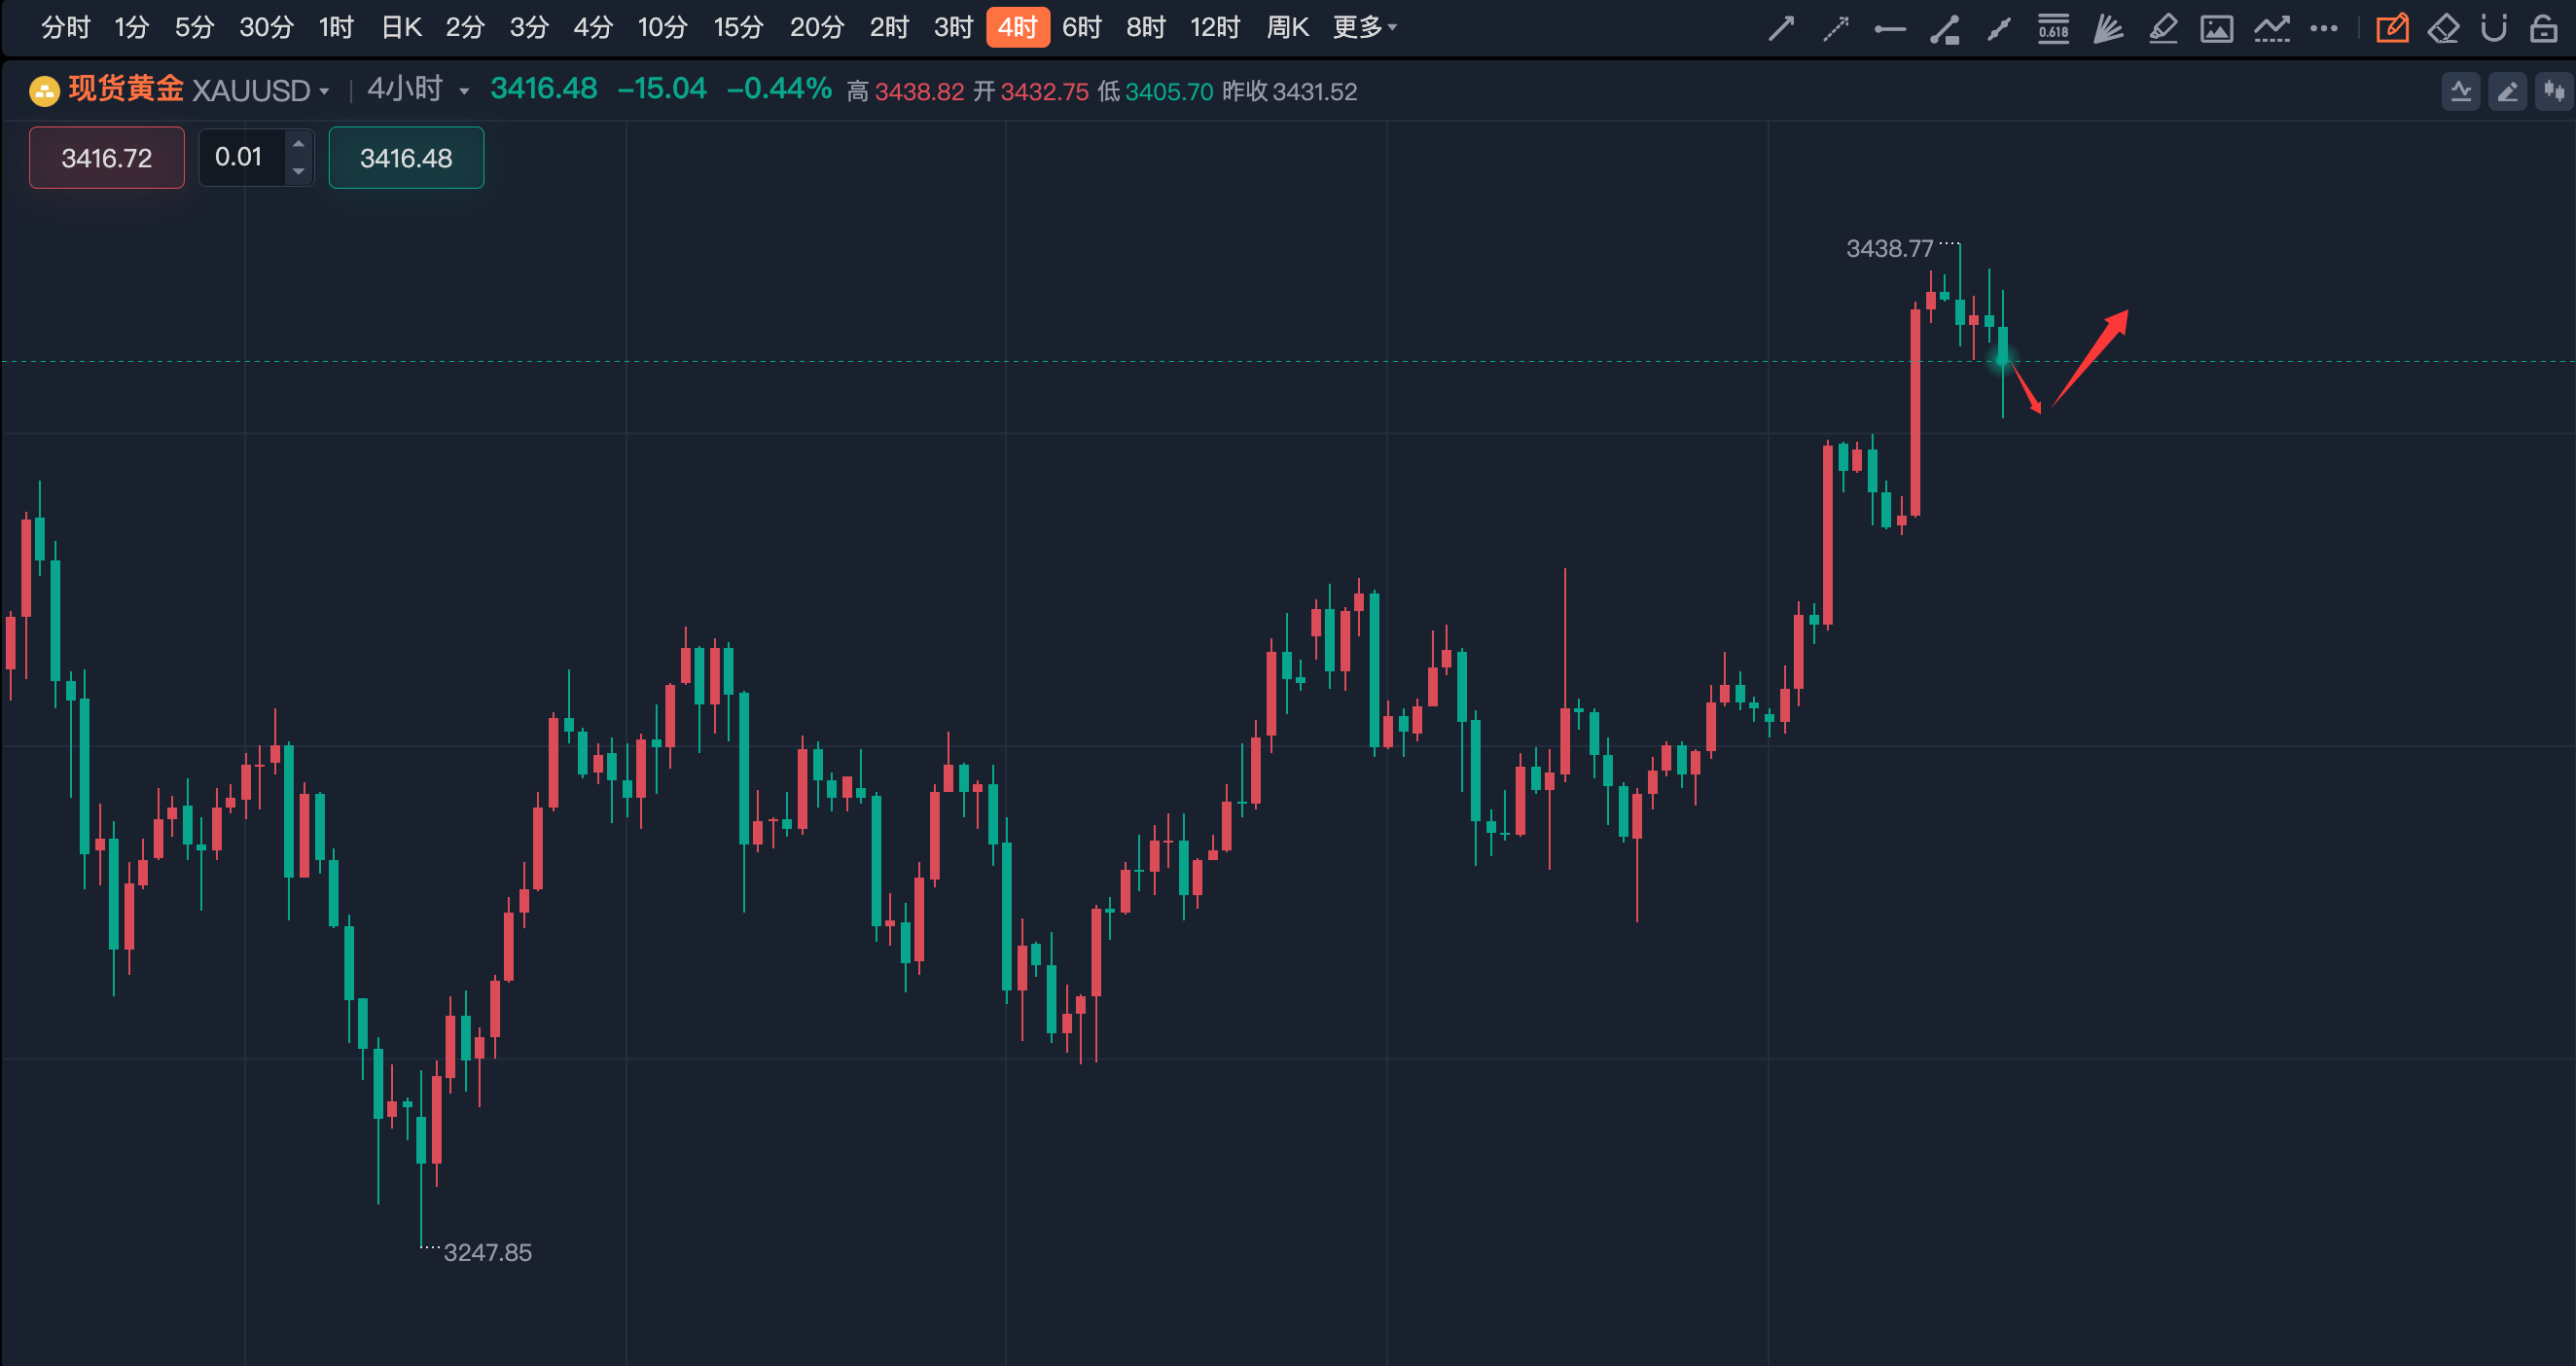The height and width of the screenshot is (1366, 2576).
Task: Switch to the 1时 timeframe tab
Action: tap(336, 27)
